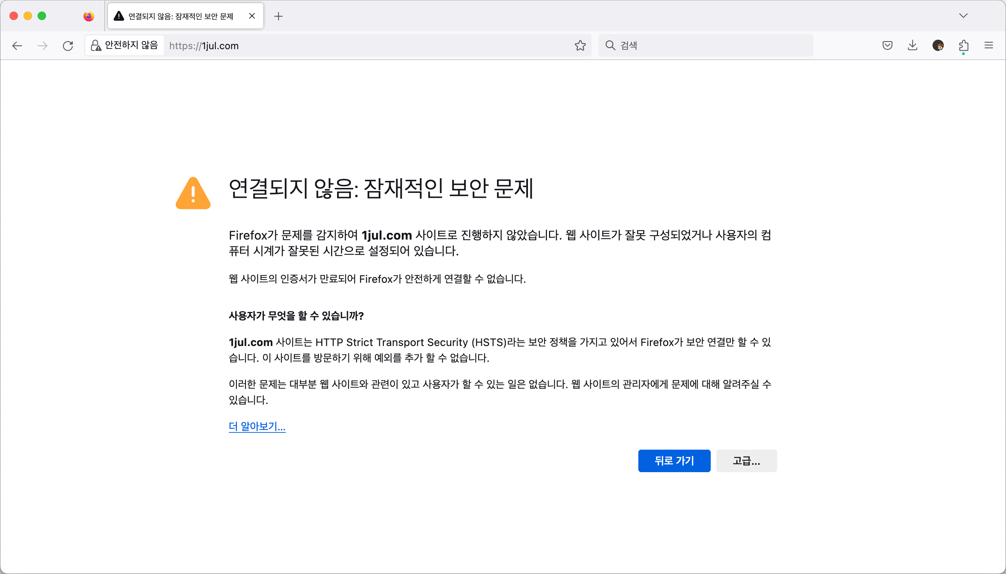Open the Firefox account avatar
The width and height of the screenshot is (1006, 574).
coord(938,46)
